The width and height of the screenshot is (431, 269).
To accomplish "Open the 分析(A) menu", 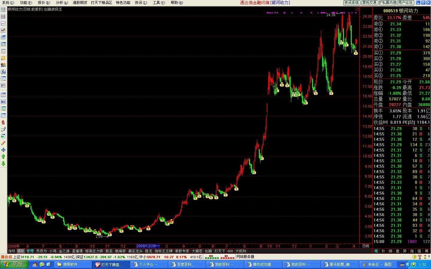I will point(62,3).
